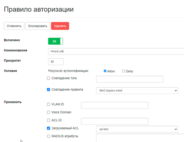Uncheck the Совпадение правила checkbox

[48, 89]
